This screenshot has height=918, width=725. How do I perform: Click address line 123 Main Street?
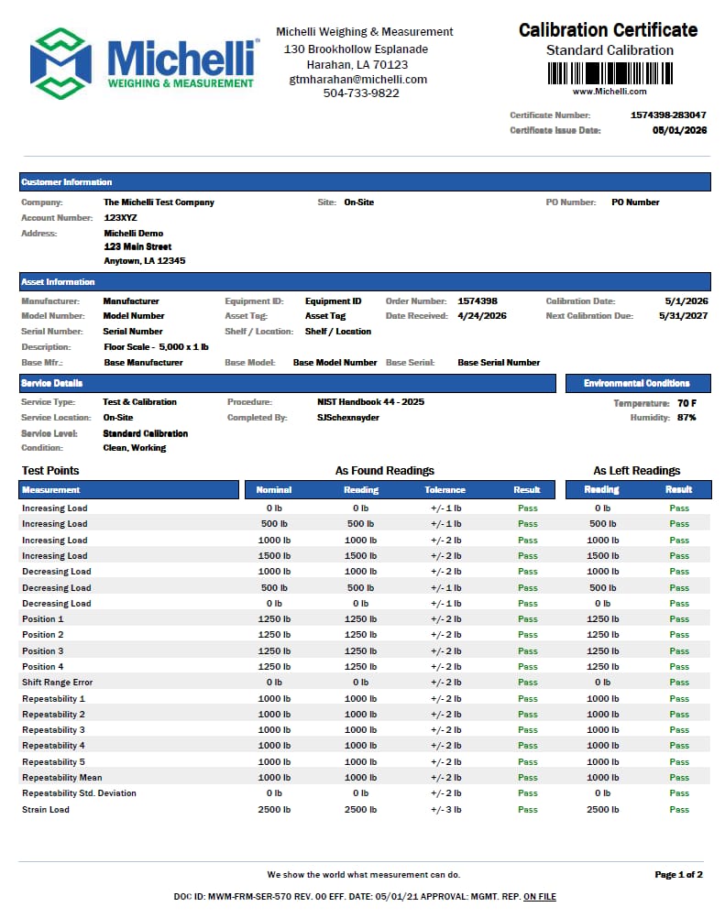coord(137,246)
